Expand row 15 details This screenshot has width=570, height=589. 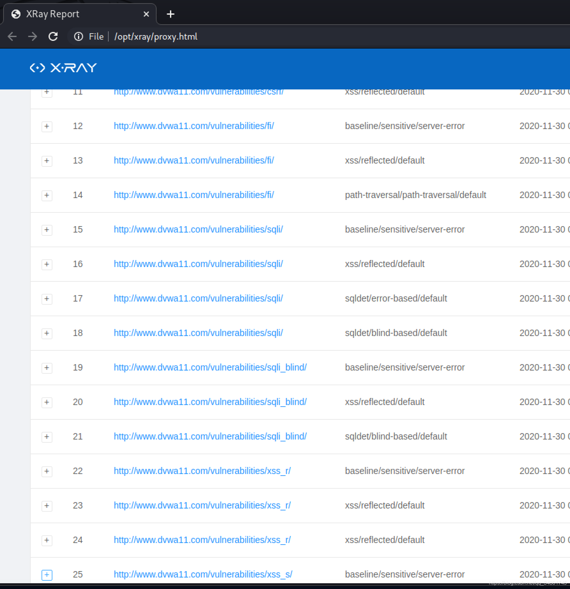(x=47, y=230)
